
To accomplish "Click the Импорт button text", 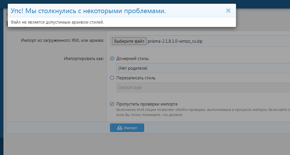I will pos(130,128).
